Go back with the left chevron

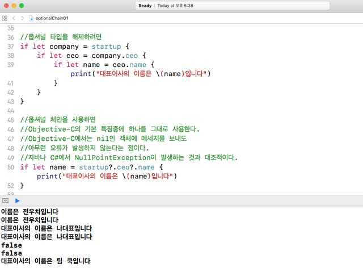coord(14,18)
